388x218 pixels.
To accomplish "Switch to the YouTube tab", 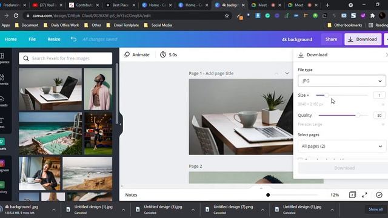I will 48,5.
